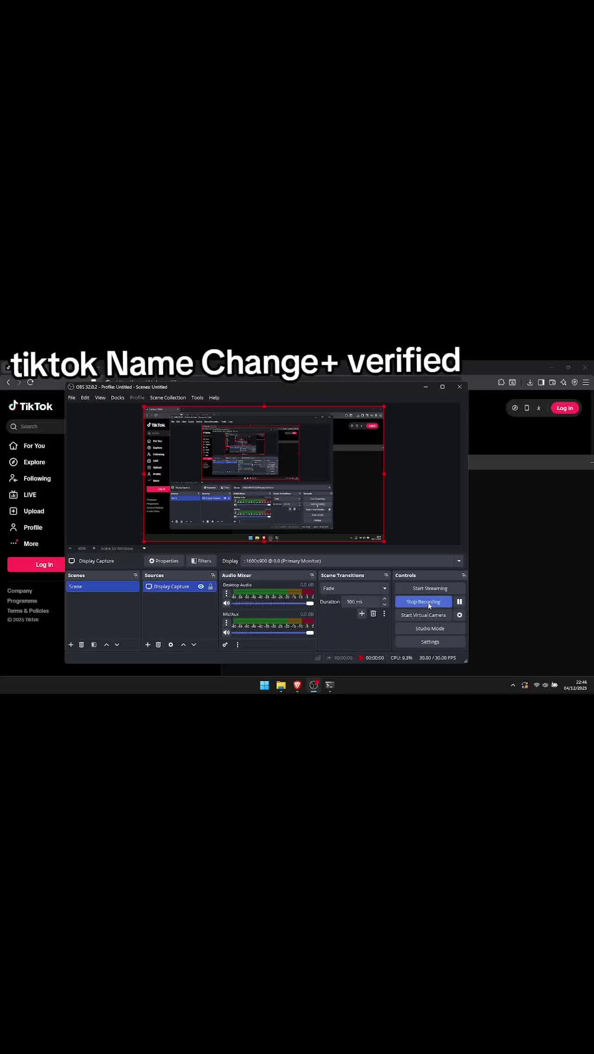Viewport: 594px width, 1054px height.
Task: Open File Explorer from taskbar
Action: tap(281, 685)
